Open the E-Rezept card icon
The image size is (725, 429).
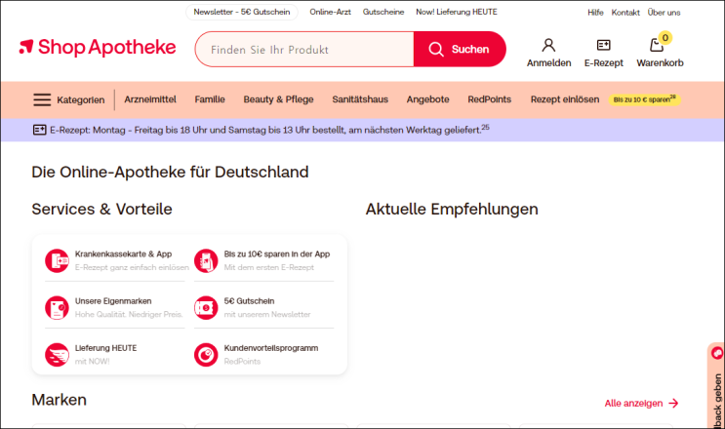pyautogui.click(x=603, y=45)
